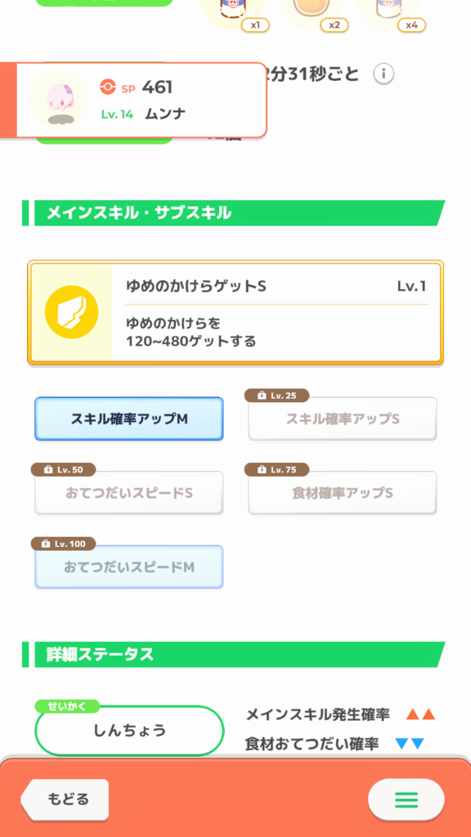Select locked おてつだいスピードM sub skill
This screenshot has height=837, width=471.
point(129,567)
